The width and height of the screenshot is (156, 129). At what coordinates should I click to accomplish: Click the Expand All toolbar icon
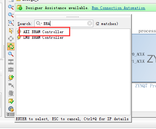click(x=11, y=70)
